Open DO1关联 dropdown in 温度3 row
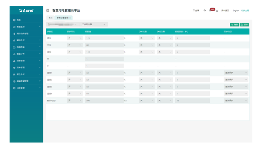Screen dimensions: 272x145 coord(147,86)
